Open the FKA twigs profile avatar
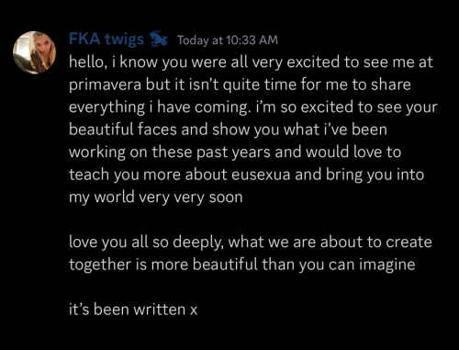 pyautogui.click(x=34, y=52)
